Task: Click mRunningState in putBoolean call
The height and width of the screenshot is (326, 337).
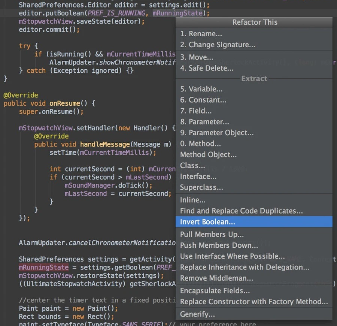Action: (x=177, y=13)
